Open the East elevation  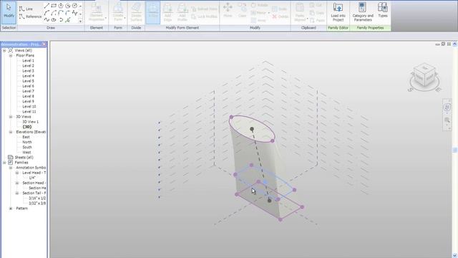(x=26, y=137)
